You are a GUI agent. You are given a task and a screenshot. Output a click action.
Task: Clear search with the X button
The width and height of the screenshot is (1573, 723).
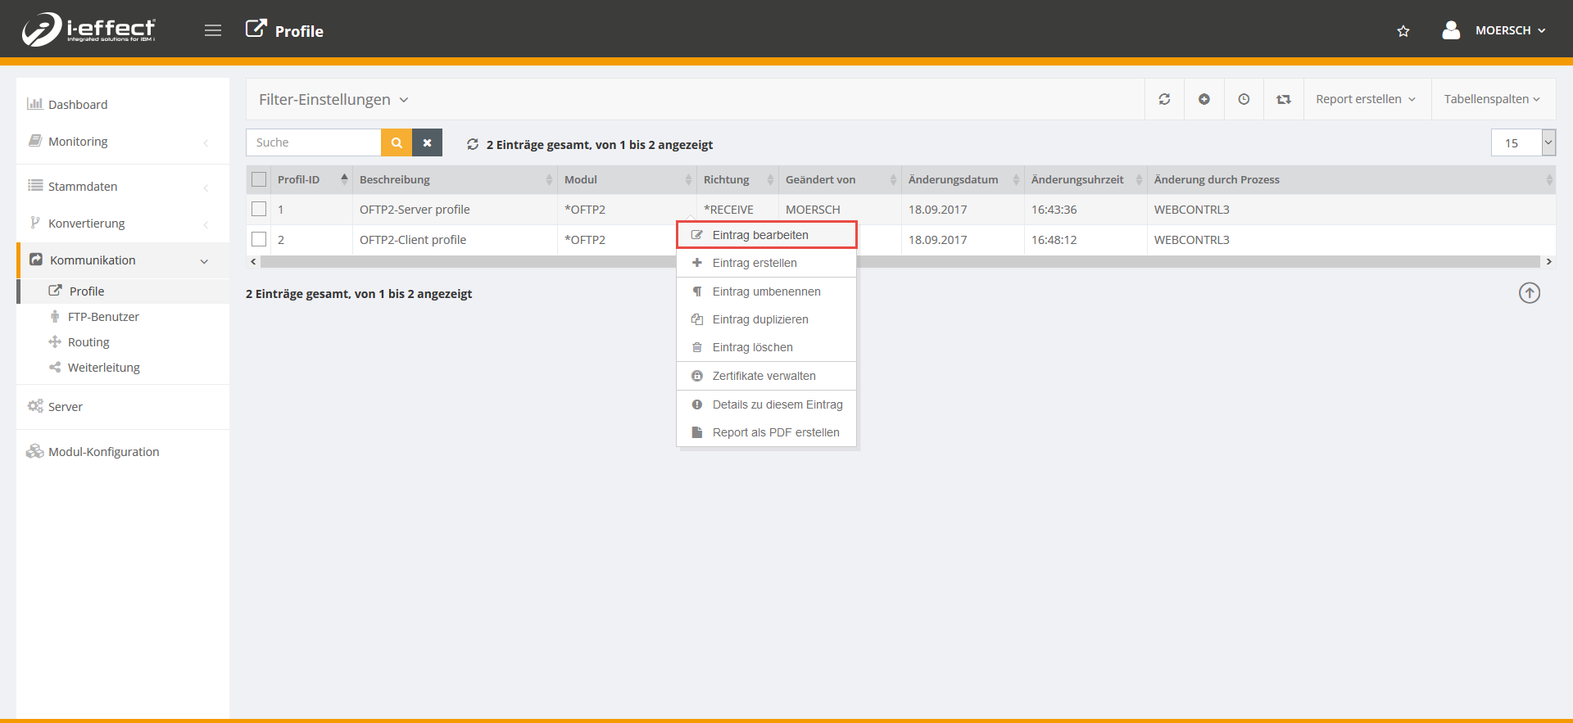pyautogui.click(x=427, y=142)
